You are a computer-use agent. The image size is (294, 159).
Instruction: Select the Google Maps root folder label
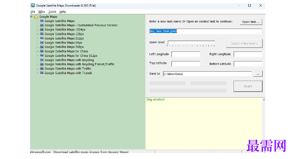click(x=48, y=17)
